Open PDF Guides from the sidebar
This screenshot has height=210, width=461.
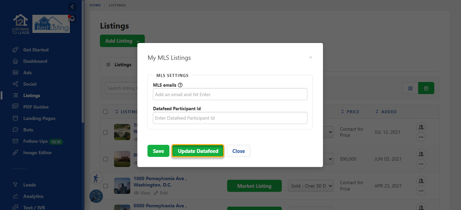(36, 107)
